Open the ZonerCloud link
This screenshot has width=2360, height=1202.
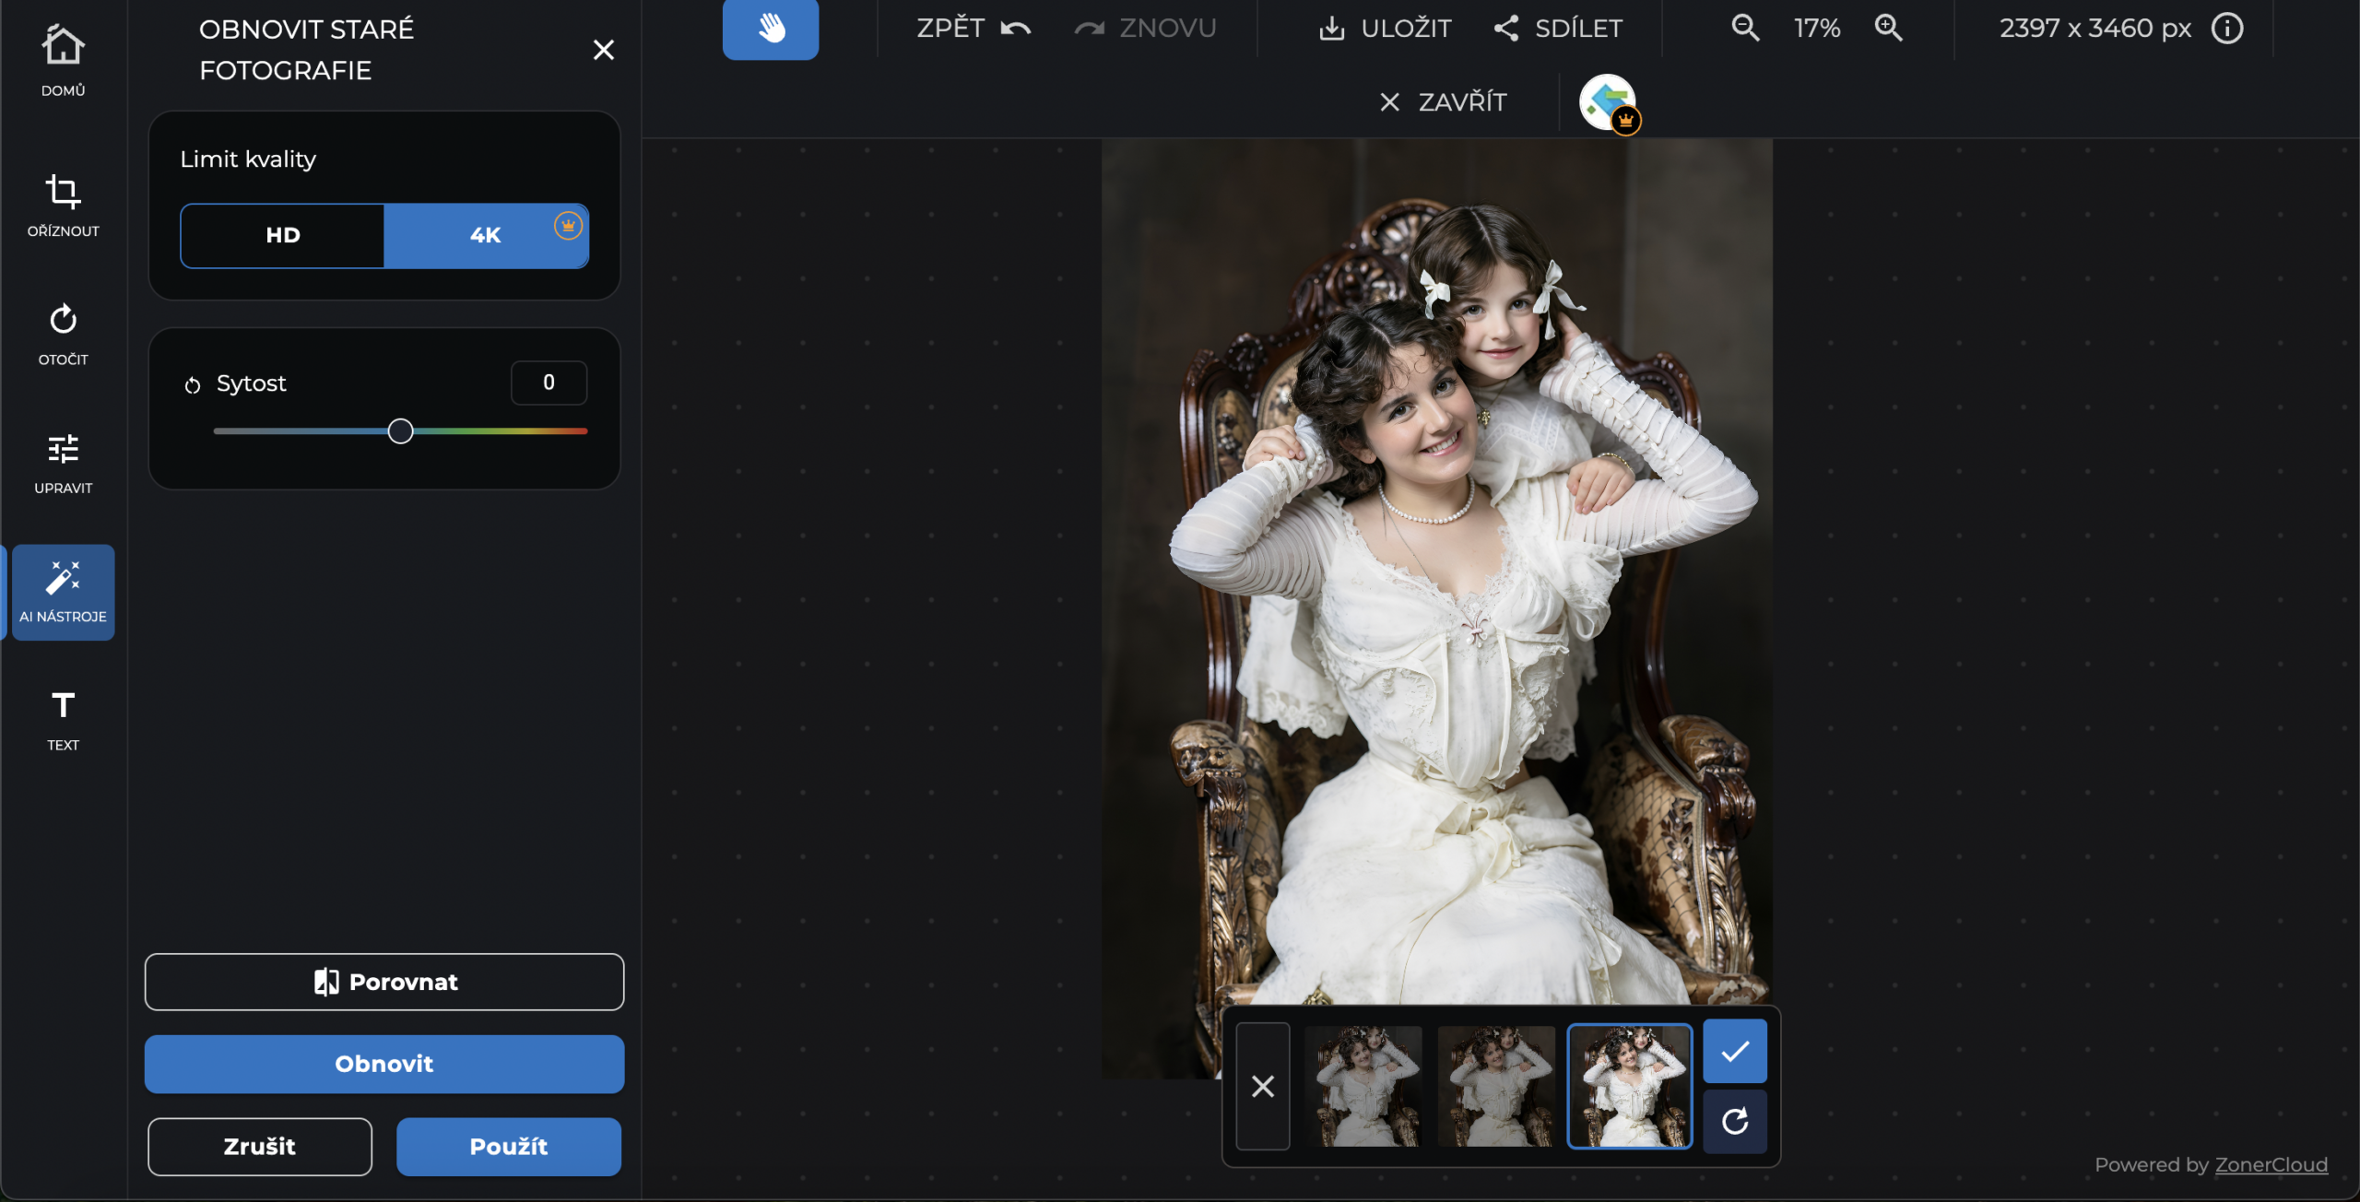(2271, 1165)
